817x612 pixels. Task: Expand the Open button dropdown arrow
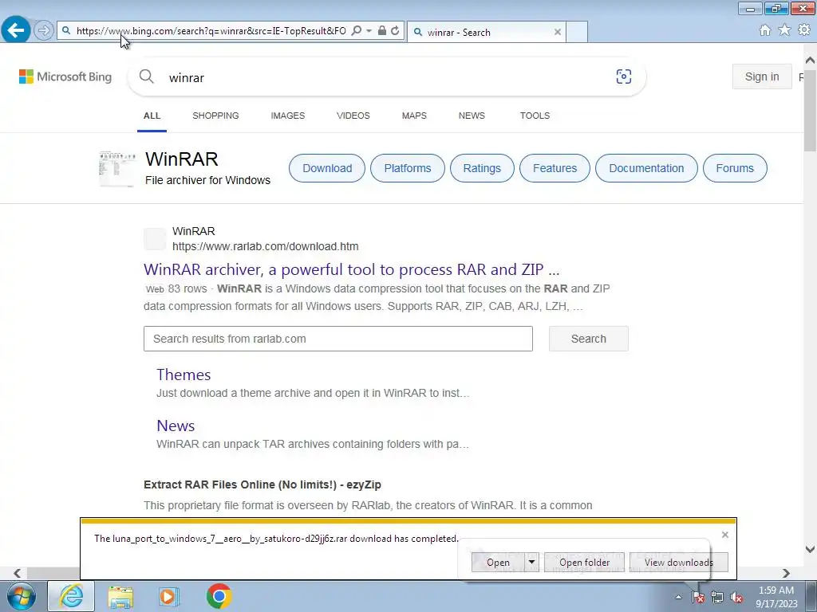531,562
